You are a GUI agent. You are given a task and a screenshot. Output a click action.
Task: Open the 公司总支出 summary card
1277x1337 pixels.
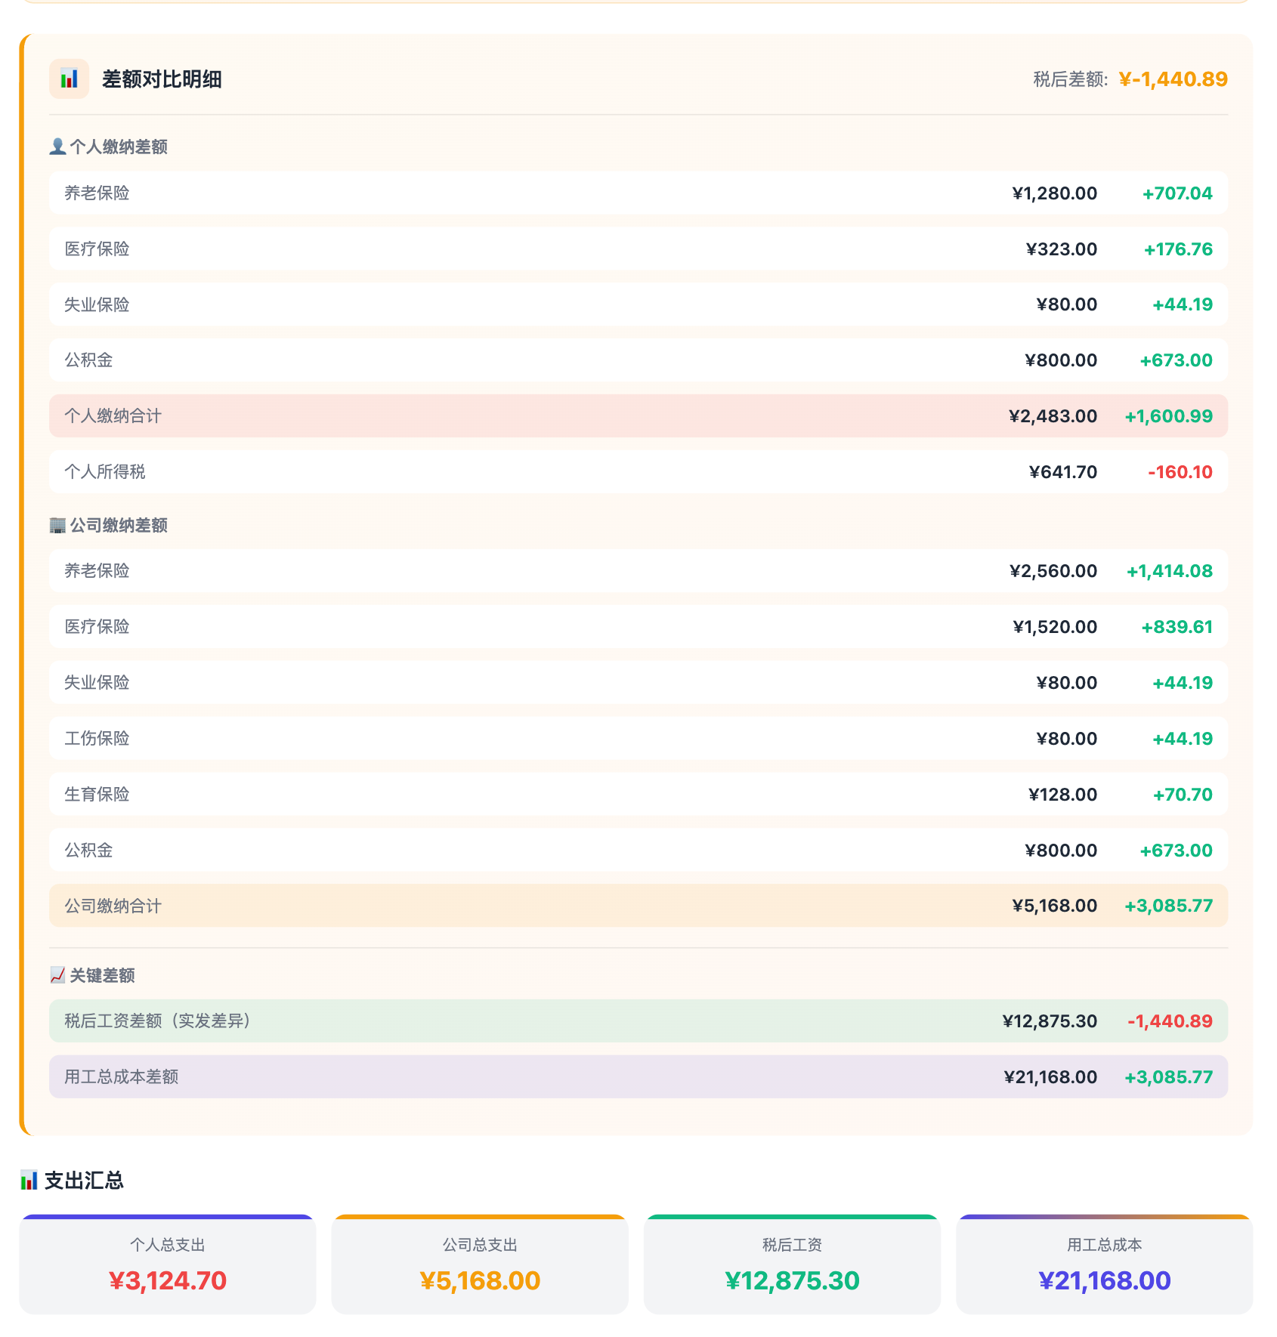[480, 1264]
